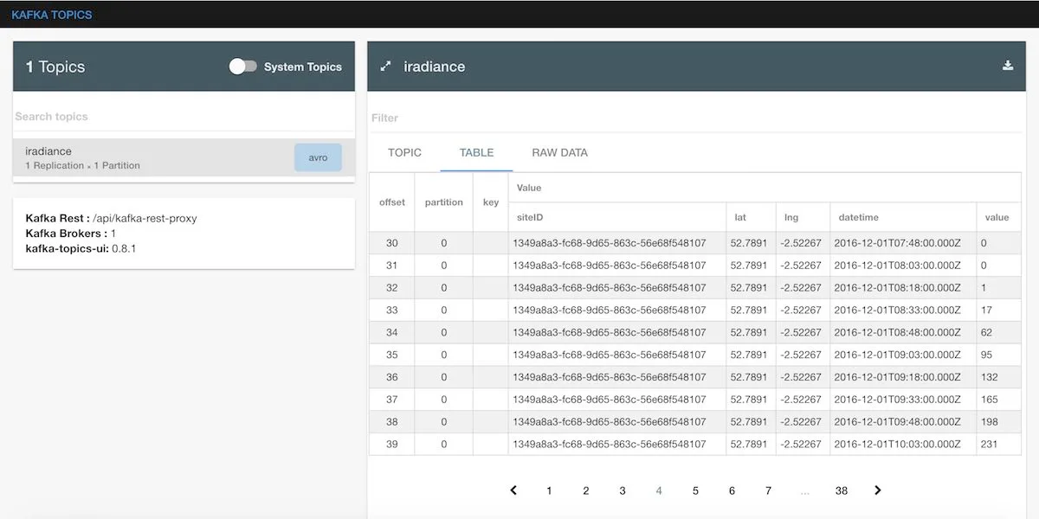
Task: Click the lat column header
Action: 751,217
